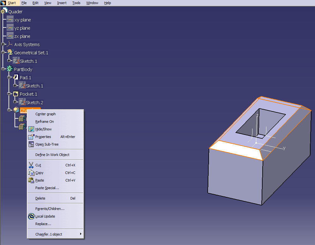Viewport: 315px width, 245px height.
Task: Open the Chamfer.1 object submenu
Action: point(49,234)
